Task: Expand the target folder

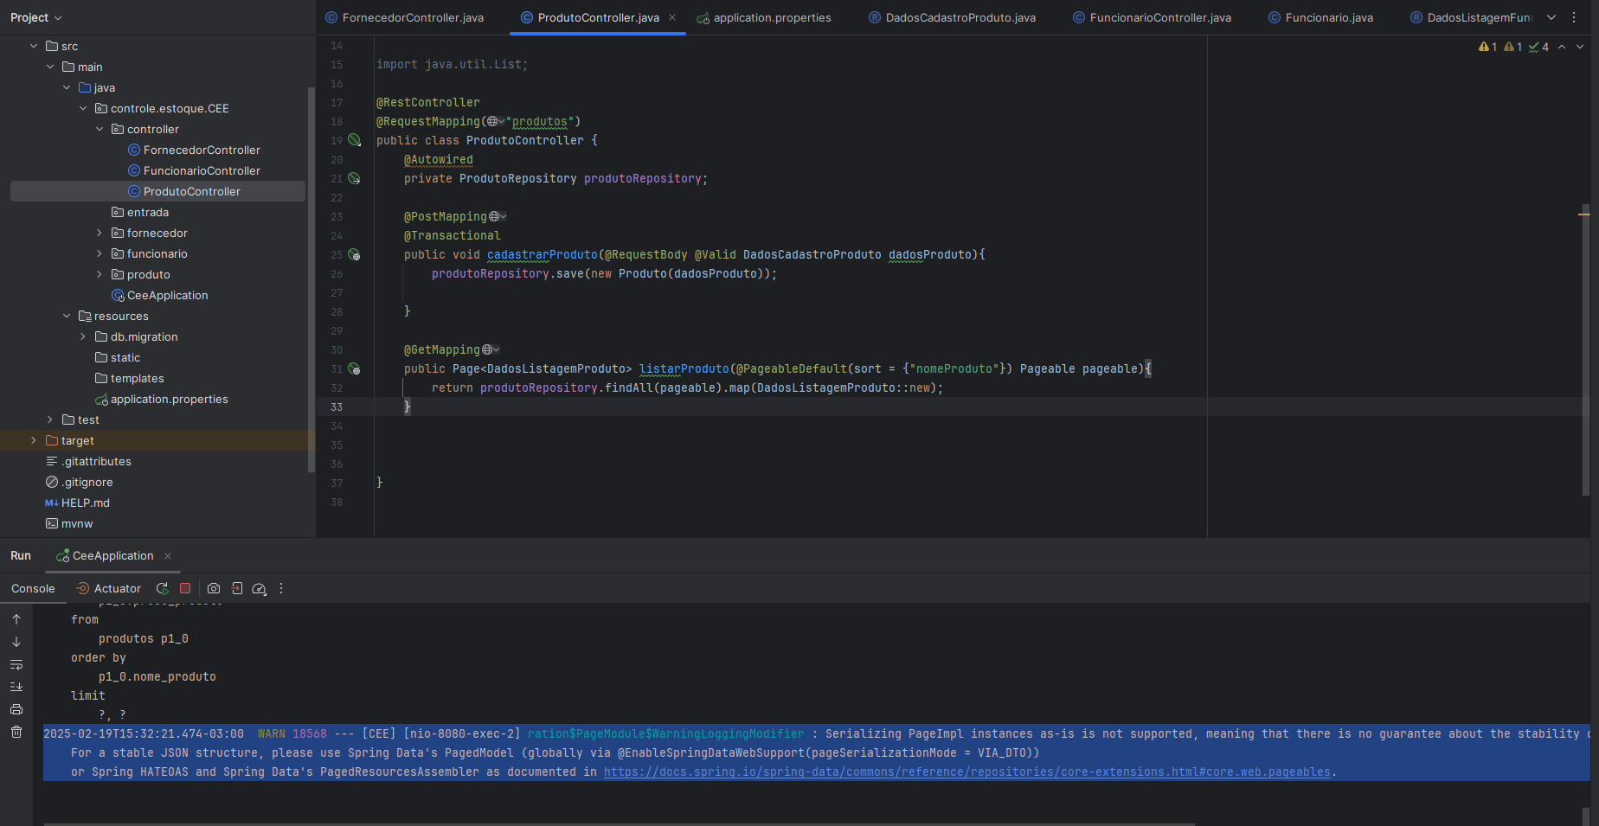Action: tap(34, 440)
